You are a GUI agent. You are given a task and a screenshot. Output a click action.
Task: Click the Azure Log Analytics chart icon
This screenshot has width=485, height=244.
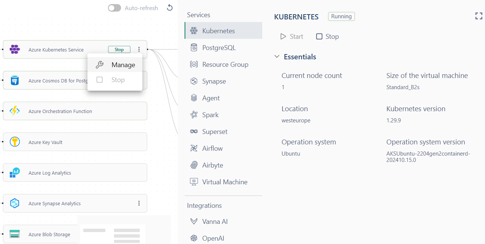pos(15,173)
